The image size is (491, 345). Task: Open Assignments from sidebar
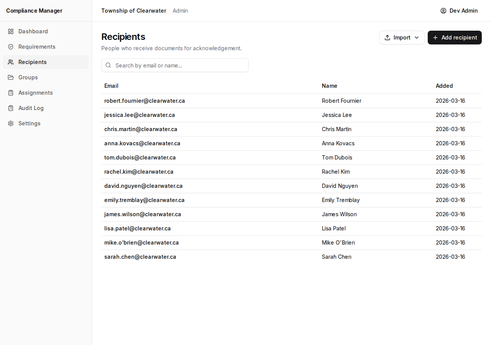(46, 93)
